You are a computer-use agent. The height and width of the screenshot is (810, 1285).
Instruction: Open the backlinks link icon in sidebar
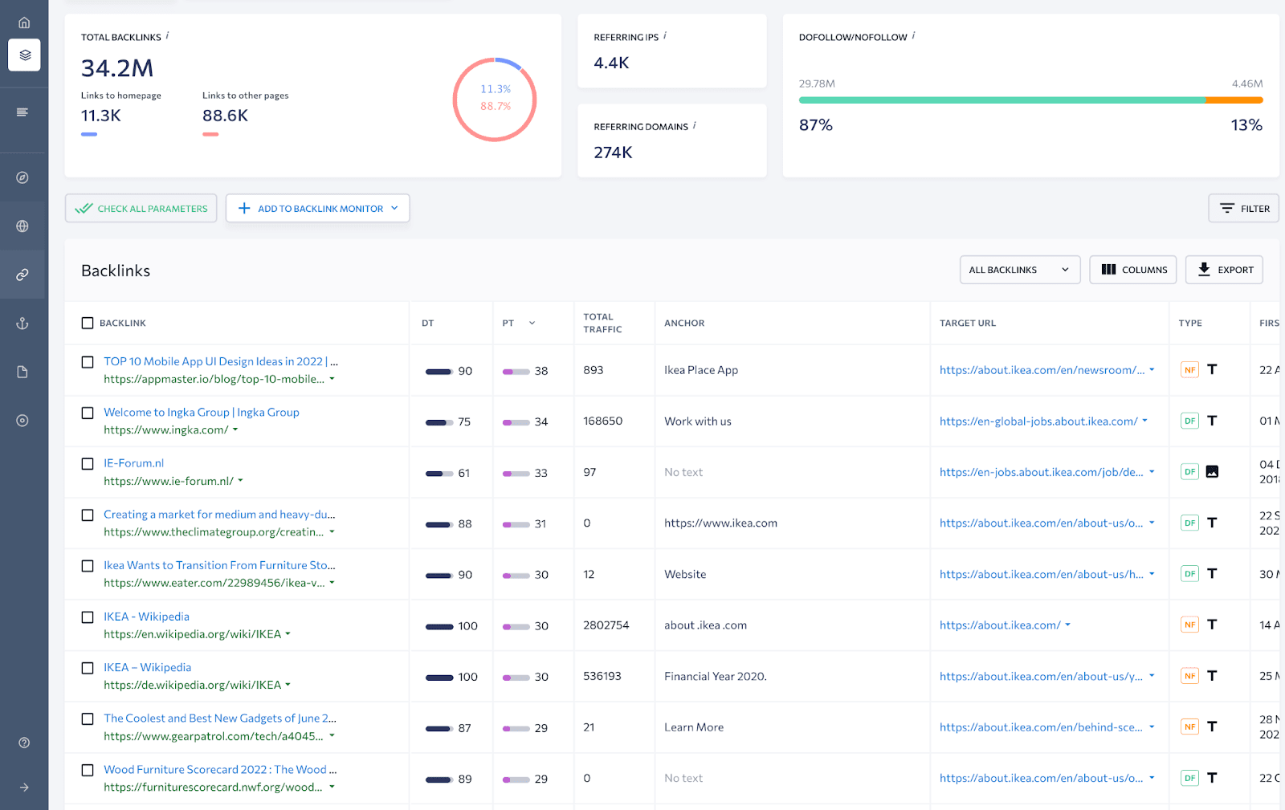[23, 274]
